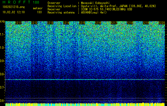This screenshot has height=106, width=167.
Task: Click the 1214 time marker
Action: click(x=66, y=23)
